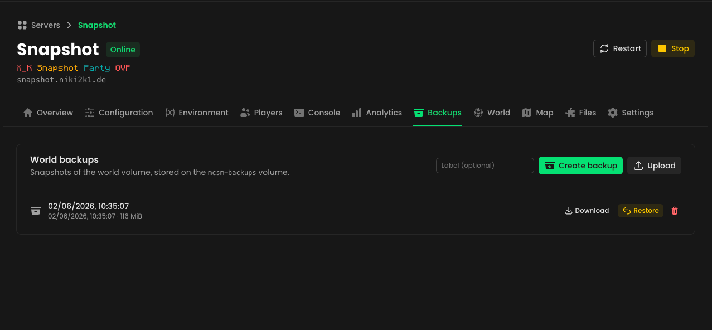Restore the 10:35:07 backup
Screen dimensions: 712x330
coord(641,211)
